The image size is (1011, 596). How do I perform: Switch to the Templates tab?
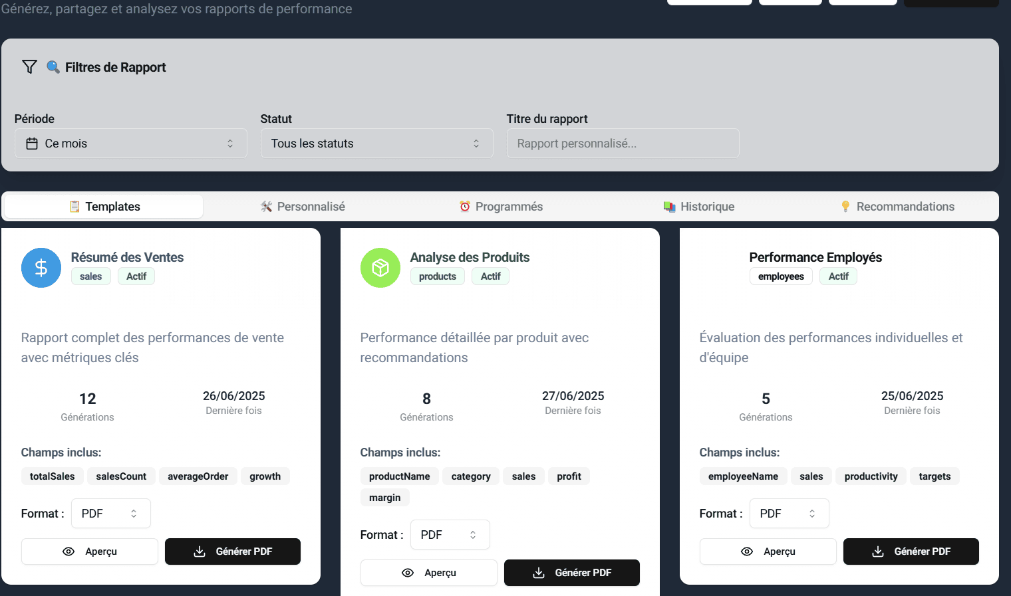[x=104, y=207]
